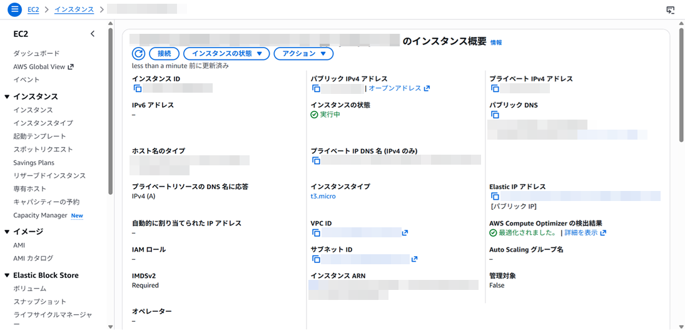Open the hamburger navigation menu
Image resolution: width=685 pixels, height=330 pixels.
tap(15, 10)
